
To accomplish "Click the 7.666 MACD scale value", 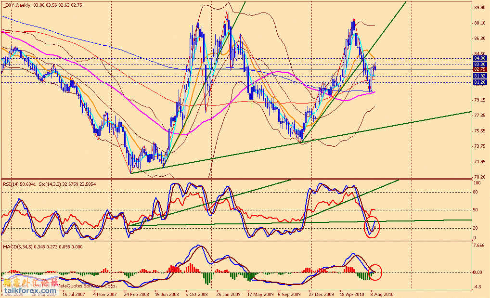I will click(x=479, y=246).
